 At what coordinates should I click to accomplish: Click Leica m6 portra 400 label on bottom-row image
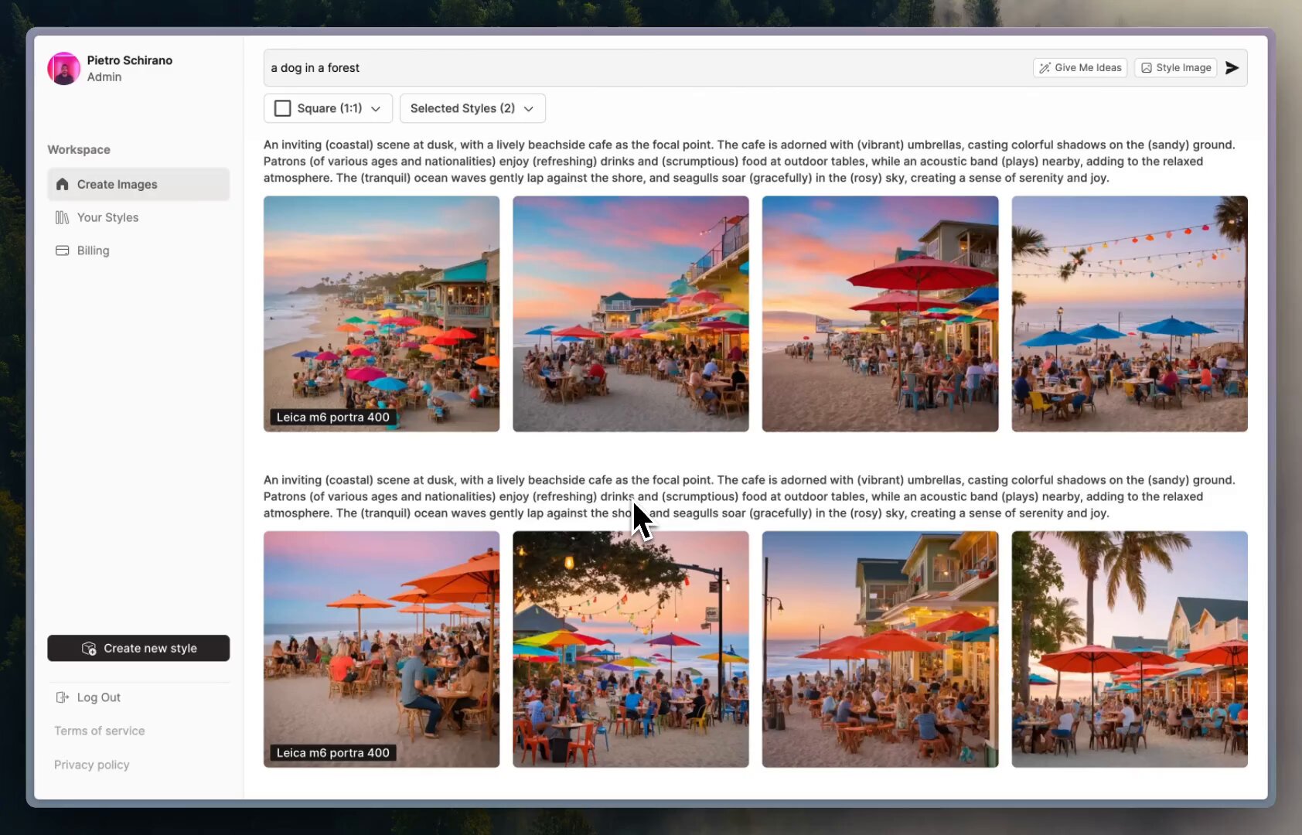(333, 753)
